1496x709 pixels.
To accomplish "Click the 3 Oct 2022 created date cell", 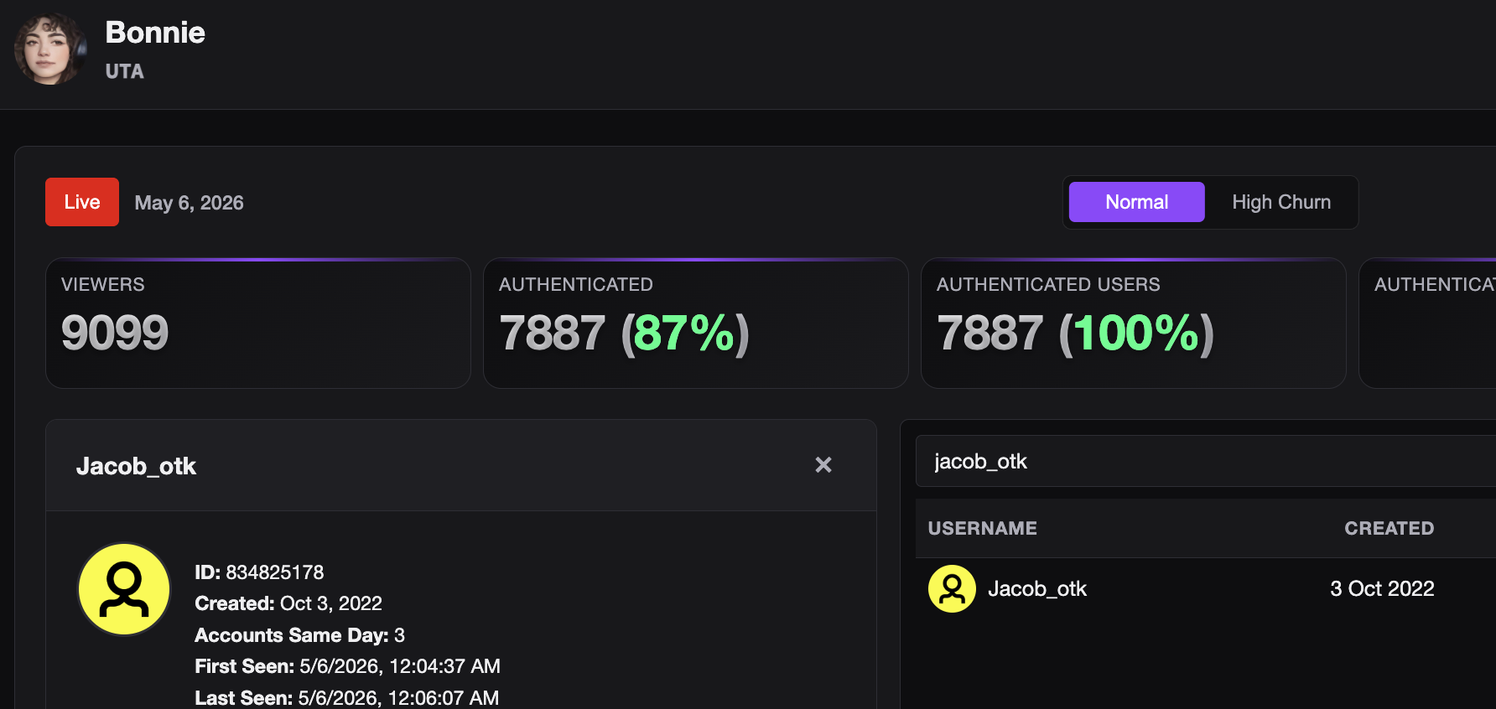I will tap(1382, 589).
